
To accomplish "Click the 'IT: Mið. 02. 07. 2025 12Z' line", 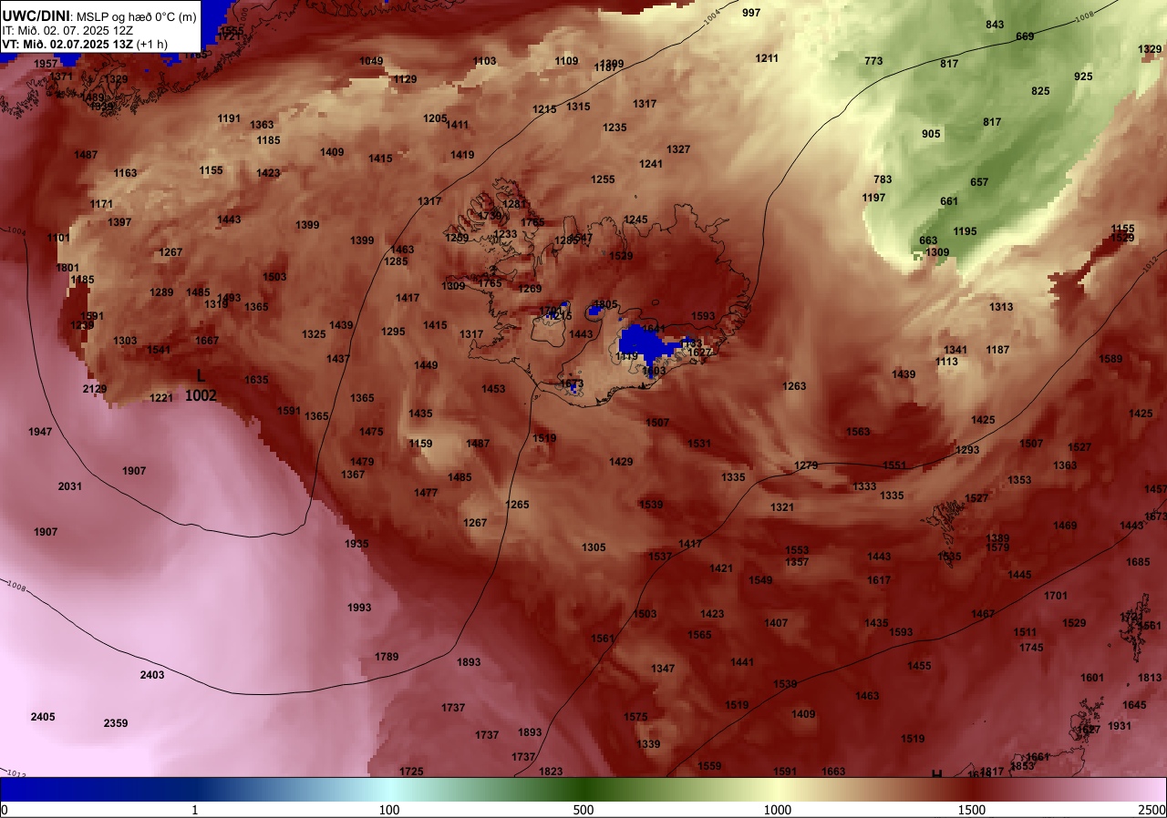I will [x=67, y=30].
